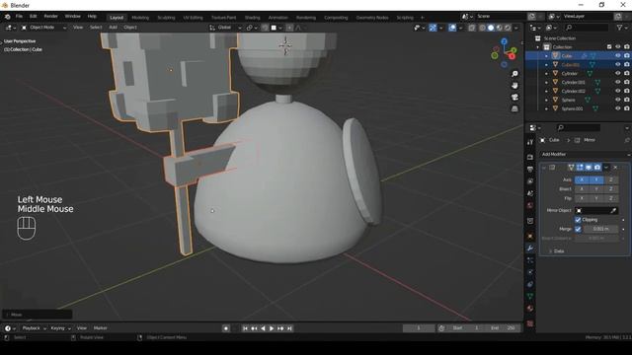This screenshot has width=632, height=355.
Task: Toggle Bisect X button
Action: tap(582, 189)
